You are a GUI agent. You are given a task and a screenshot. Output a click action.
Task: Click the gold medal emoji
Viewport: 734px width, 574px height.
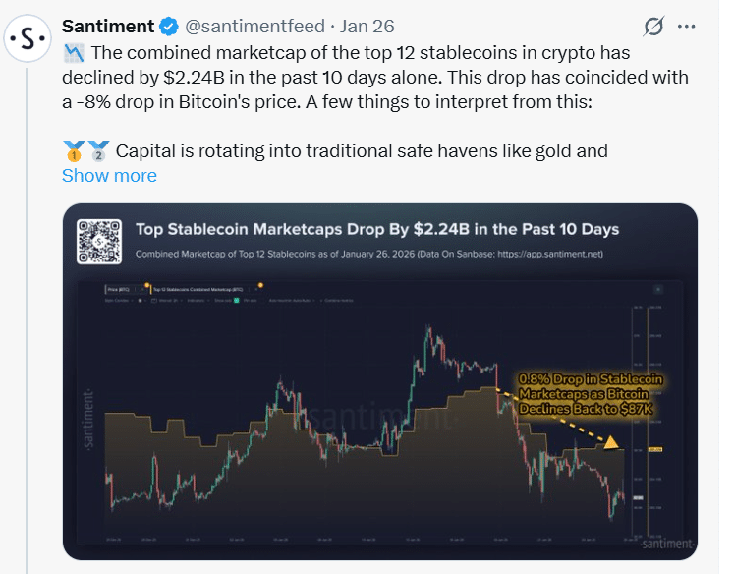tap(75, 151)
